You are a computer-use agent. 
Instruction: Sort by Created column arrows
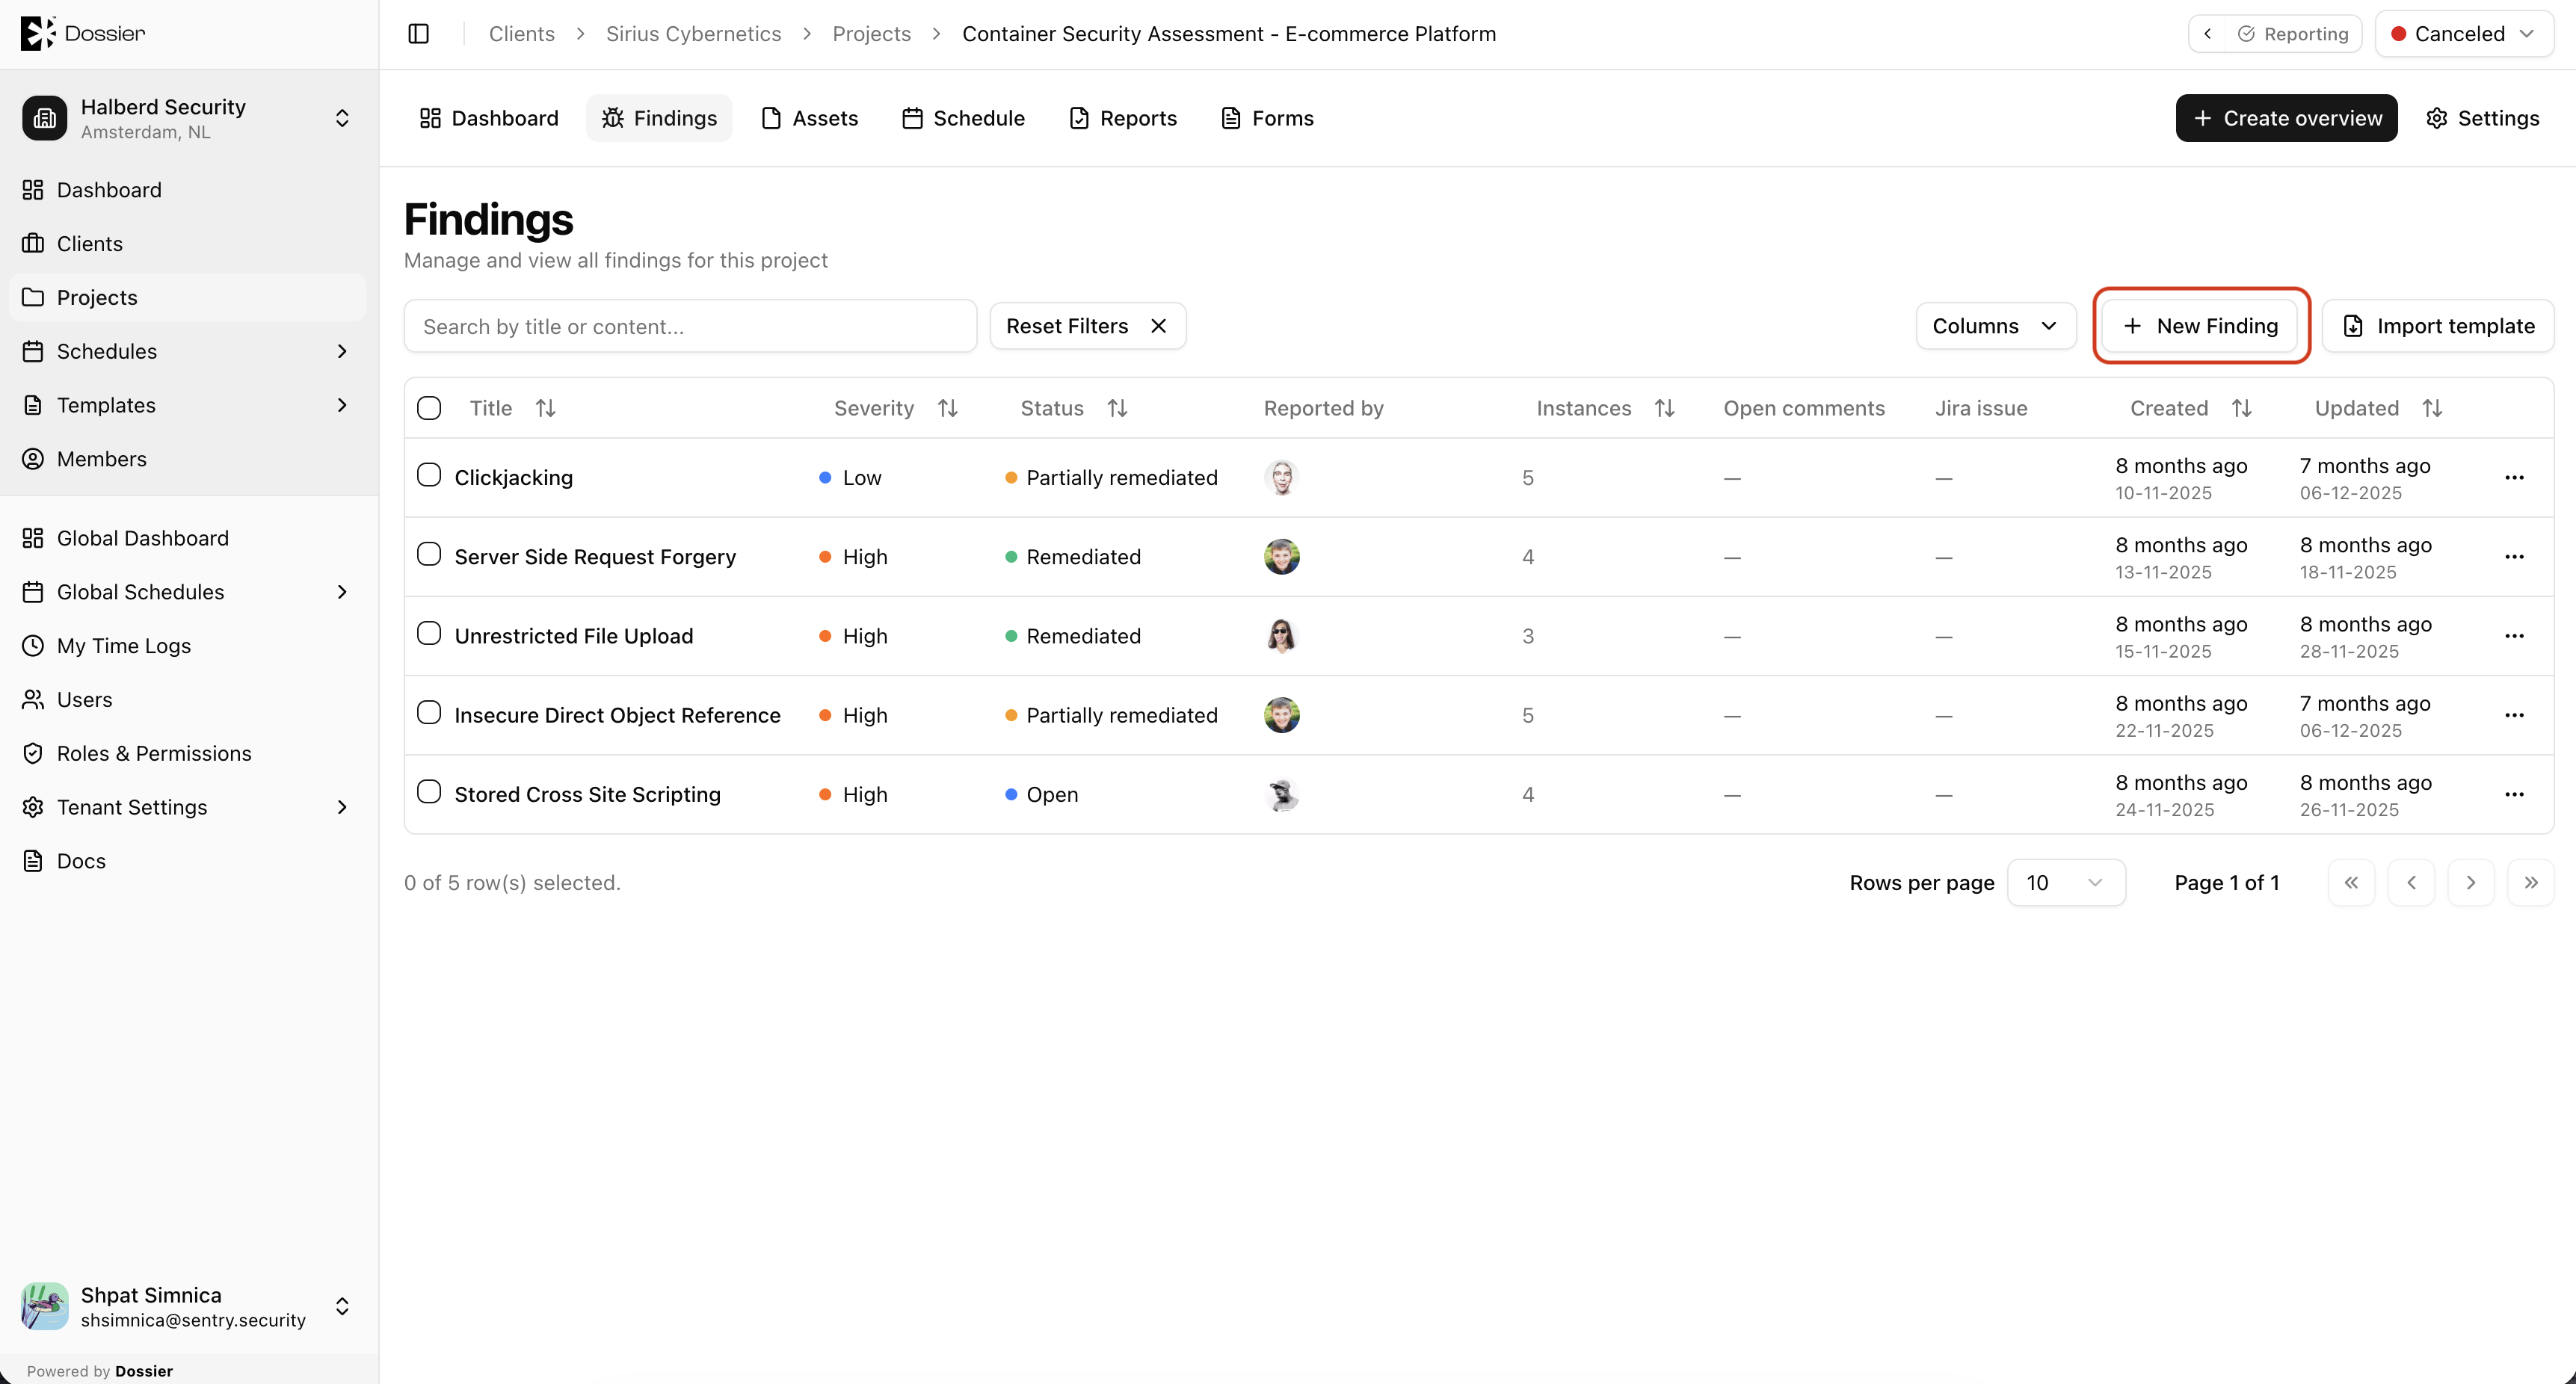coord(2242,408)
